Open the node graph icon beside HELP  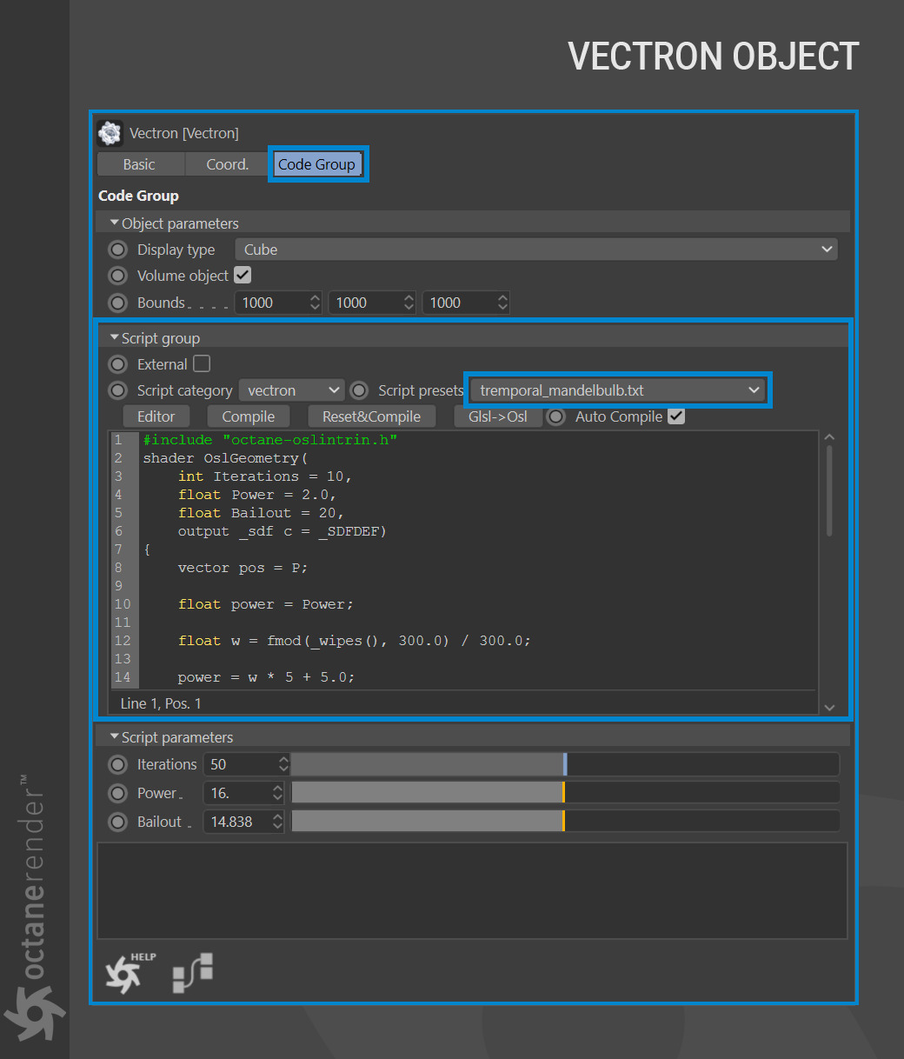(191, 972)
